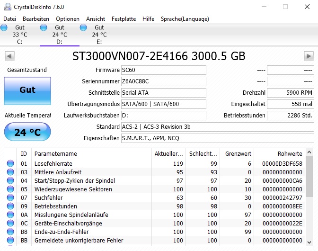
Task: Select Misslungene Spindelanläufe text
Action: (71, 215)
